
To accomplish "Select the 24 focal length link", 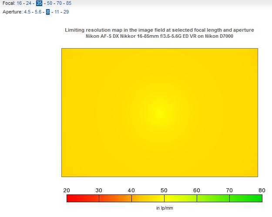I will pyautogui.click(x=29, y=3).
